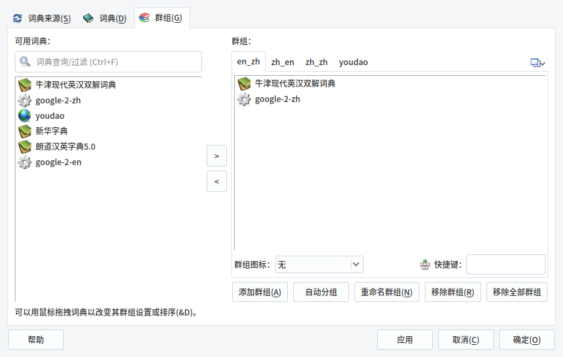
Task: Open the zh_zh group tab
Action: click(316, 62)
